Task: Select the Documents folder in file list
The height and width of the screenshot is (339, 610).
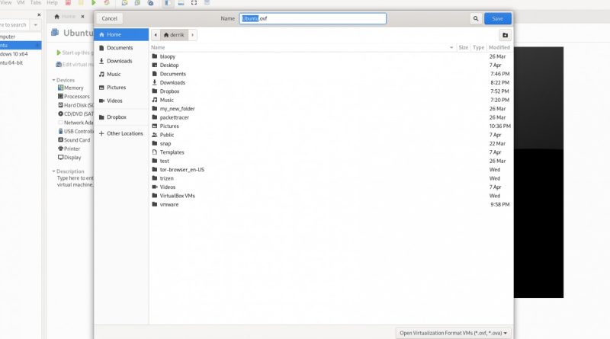Action: click(x=331, y=74)
